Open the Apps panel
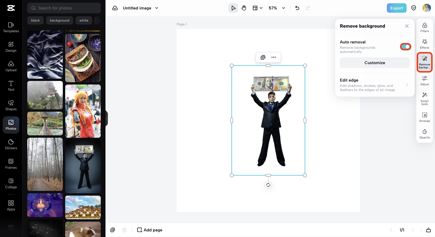 pyautogui.click(x=11, y=205)
